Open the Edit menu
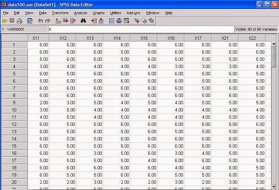Screen dimensions: 279x190 point(17,13)
